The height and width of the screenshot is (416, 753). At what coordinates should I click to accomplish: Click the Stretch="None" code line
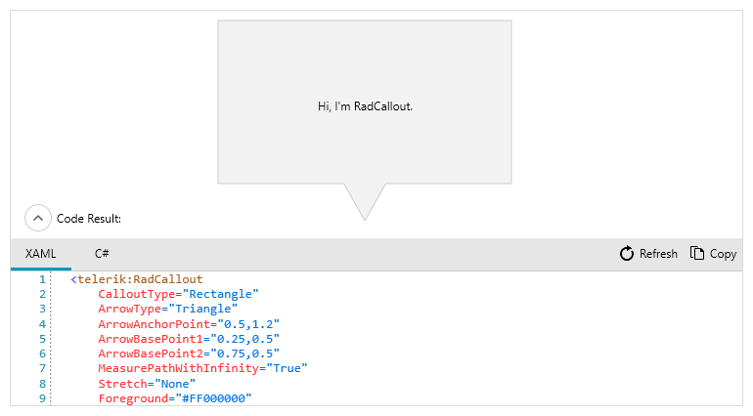[147, 384]
